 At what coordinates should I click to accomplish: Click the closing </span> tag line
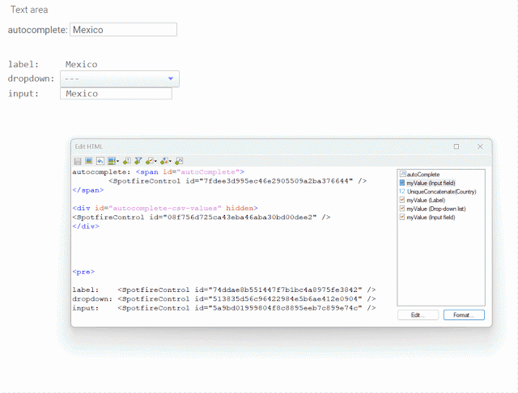[88, 190]
